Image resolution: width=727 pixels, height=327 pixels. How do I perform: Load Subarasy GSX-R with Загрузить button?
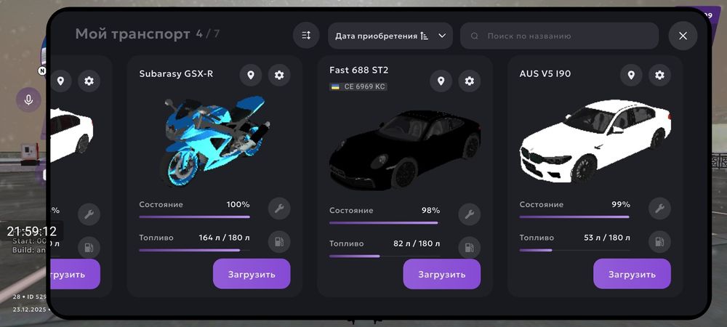[252, 274]
